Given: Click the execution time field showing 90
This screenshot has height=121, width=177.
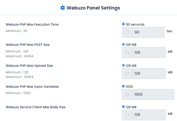Looking at the screenshot, I should (149, 32).
